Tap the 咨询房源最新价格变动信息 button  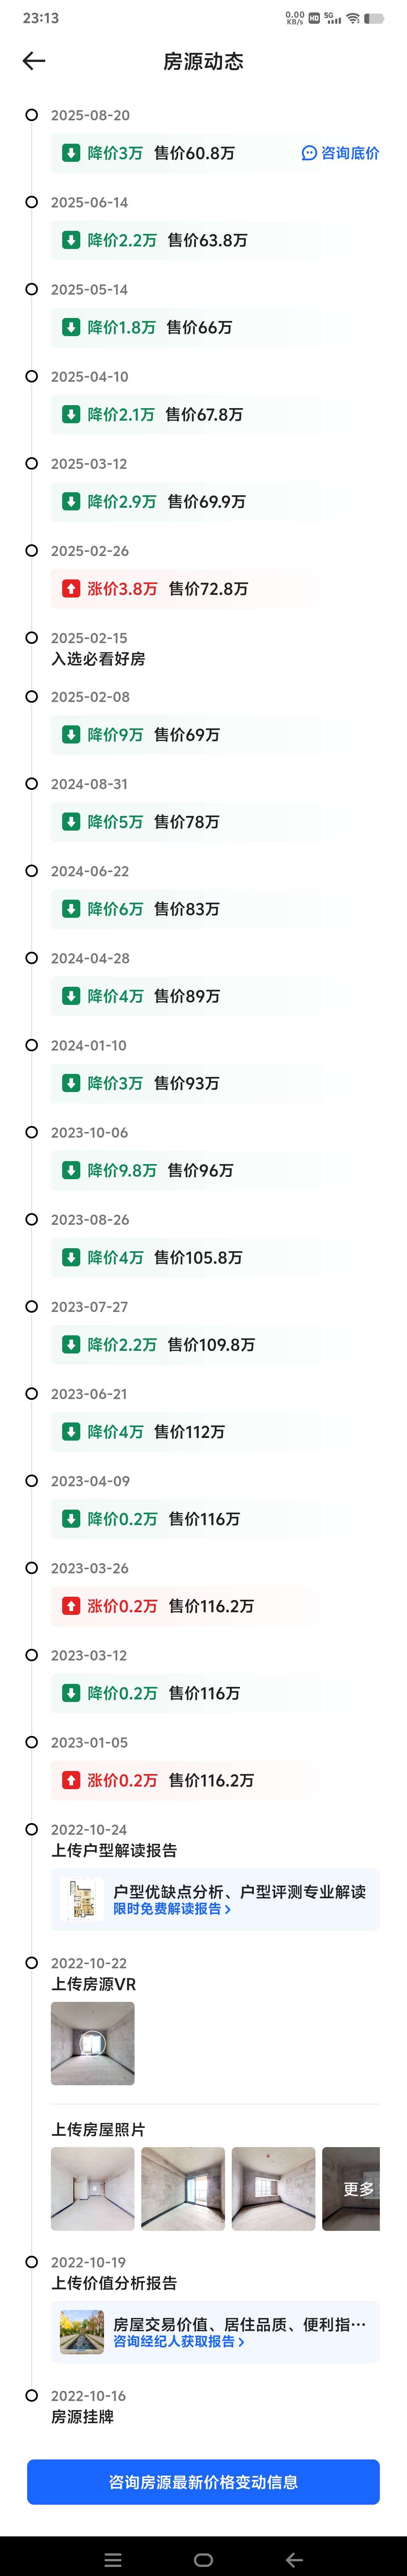[203, 2482]
